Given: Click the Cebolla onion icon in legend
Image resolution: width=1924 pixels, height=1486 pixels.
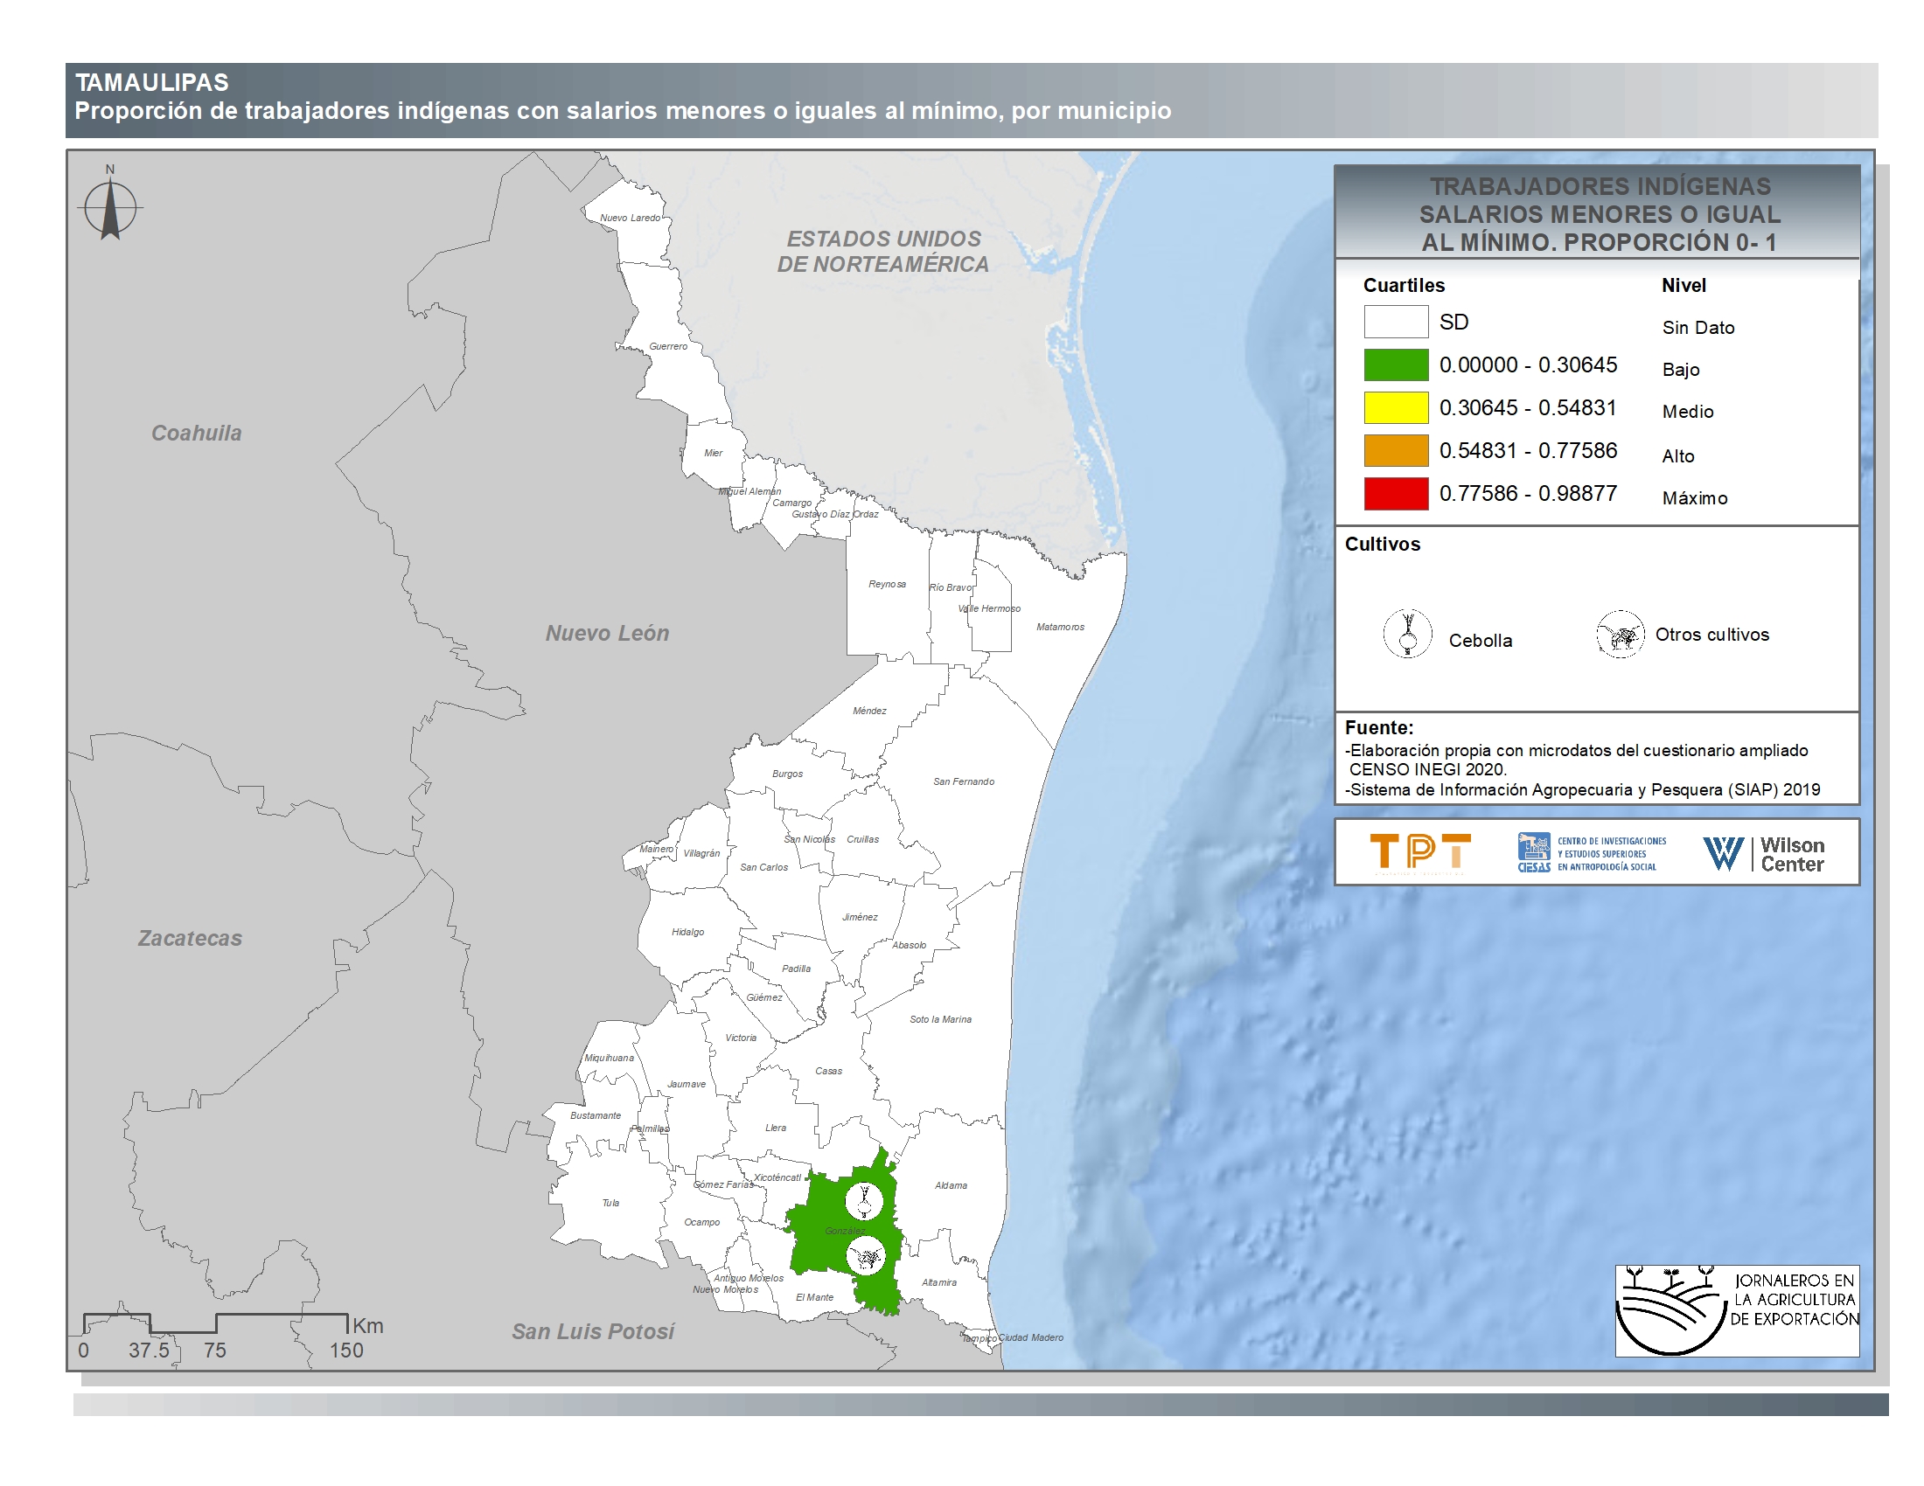Looking at the screenshot, I should pyautogui.click(x=1407, y=634).
